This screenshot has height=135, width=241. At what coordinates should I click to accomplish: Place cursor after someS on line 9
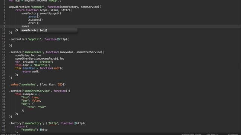point(29,26)
